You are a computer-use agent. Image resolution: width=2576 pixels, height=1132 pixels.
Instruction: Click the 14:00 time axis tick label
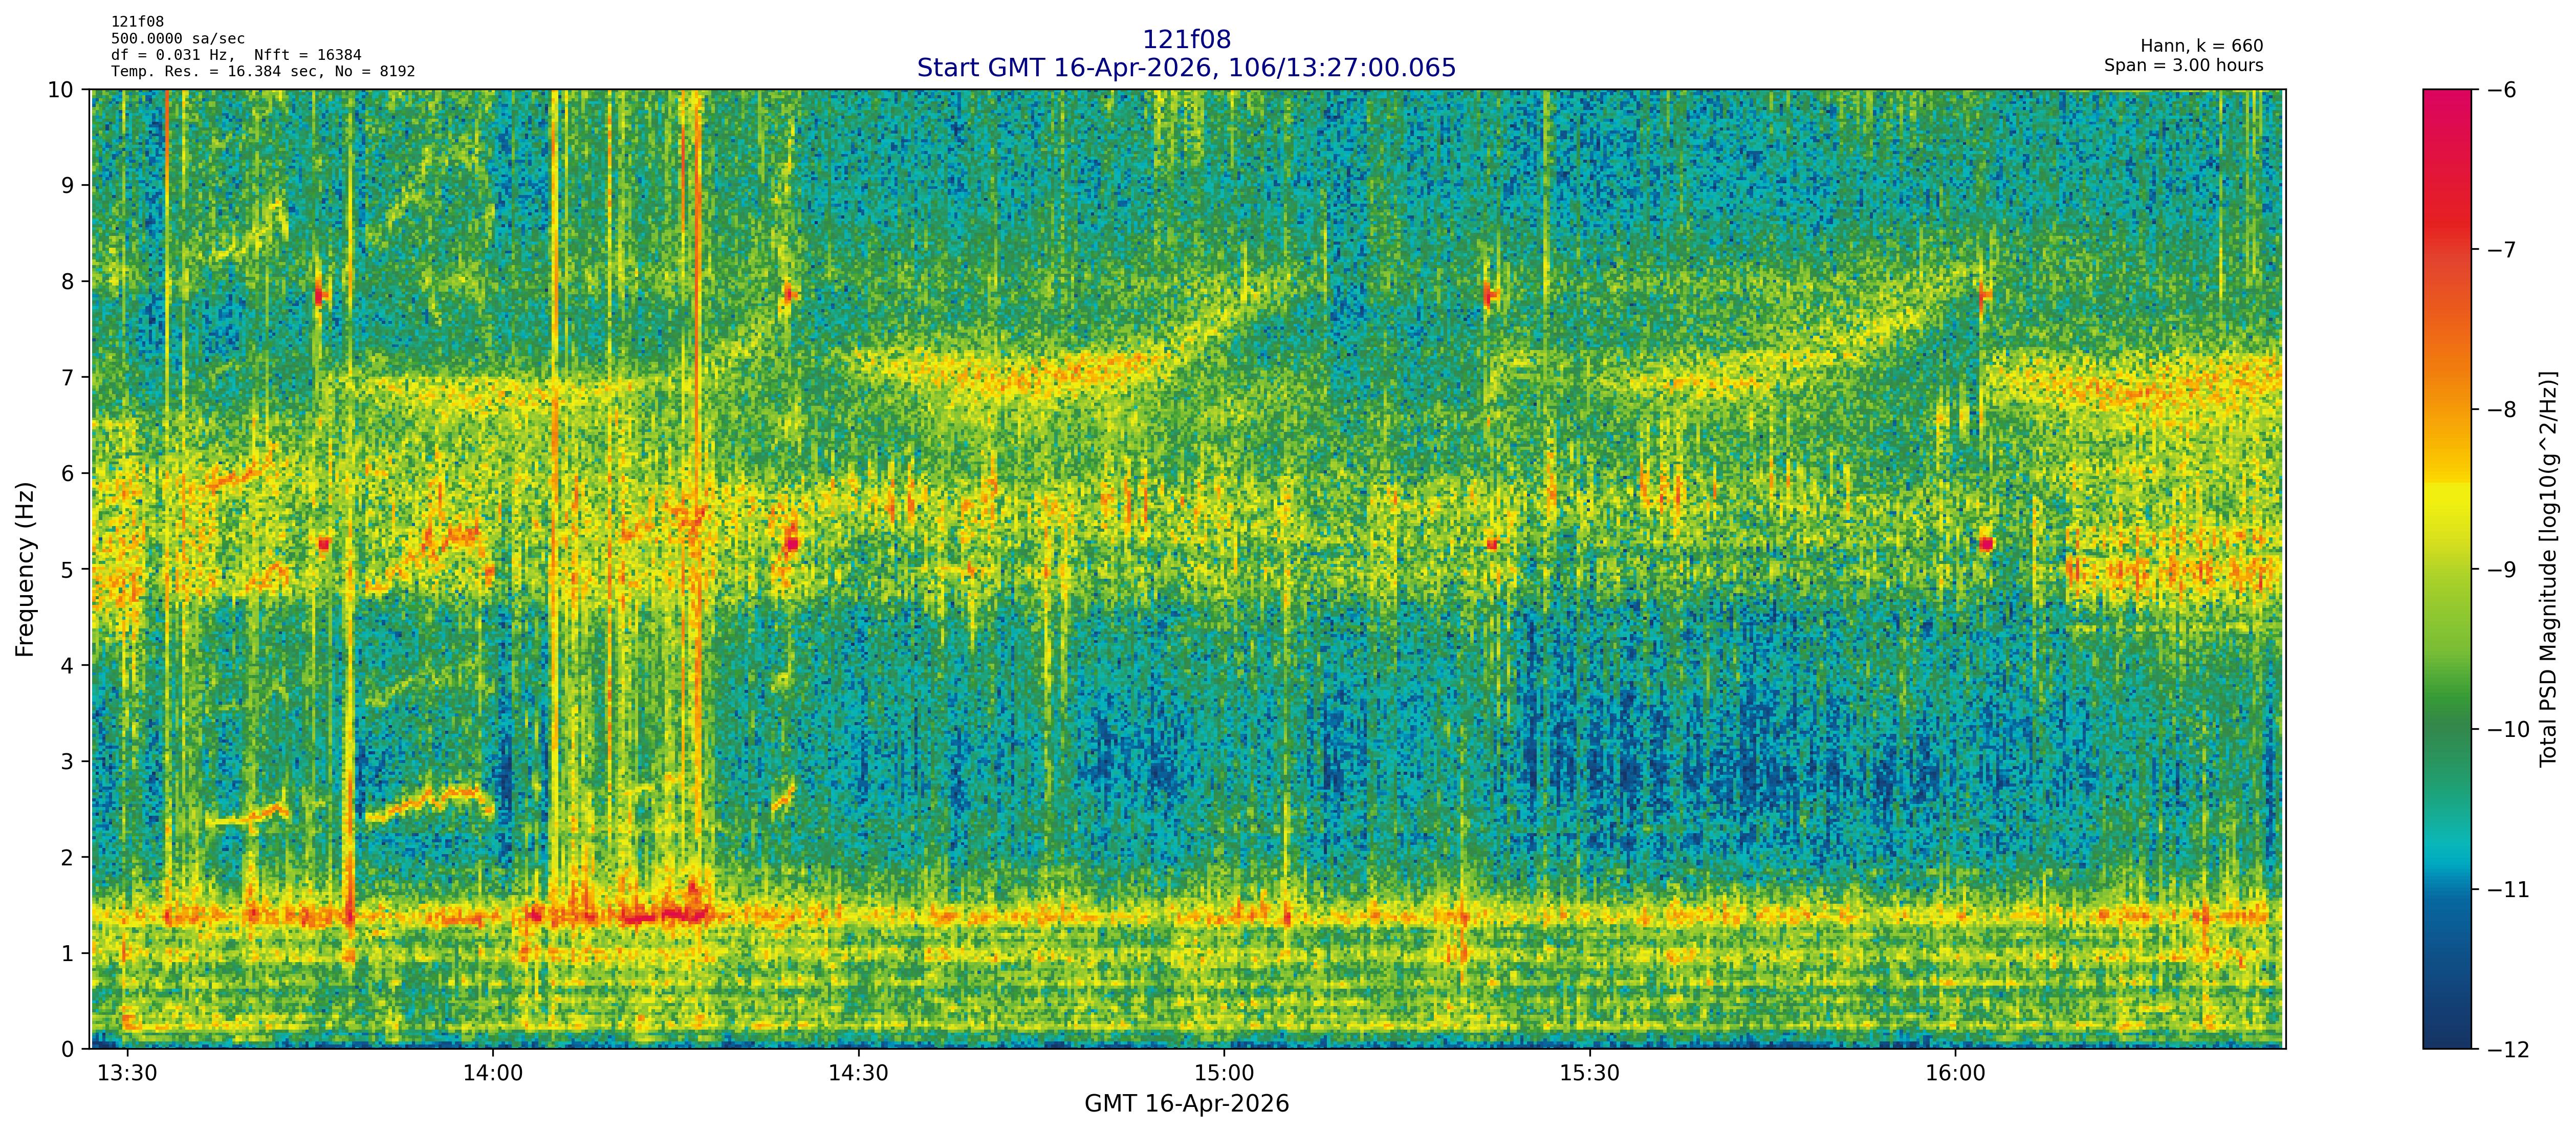pos(493,1074)
